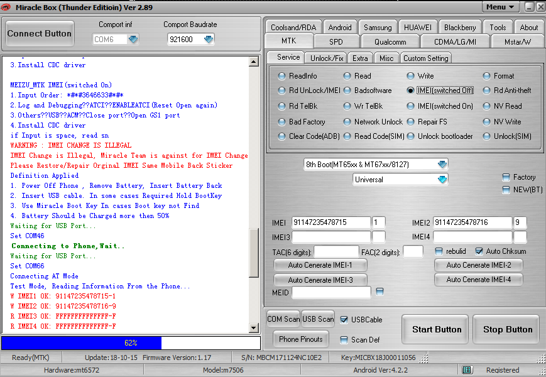Click the IMEI field with 91147235478715

(x=331, y=222)
